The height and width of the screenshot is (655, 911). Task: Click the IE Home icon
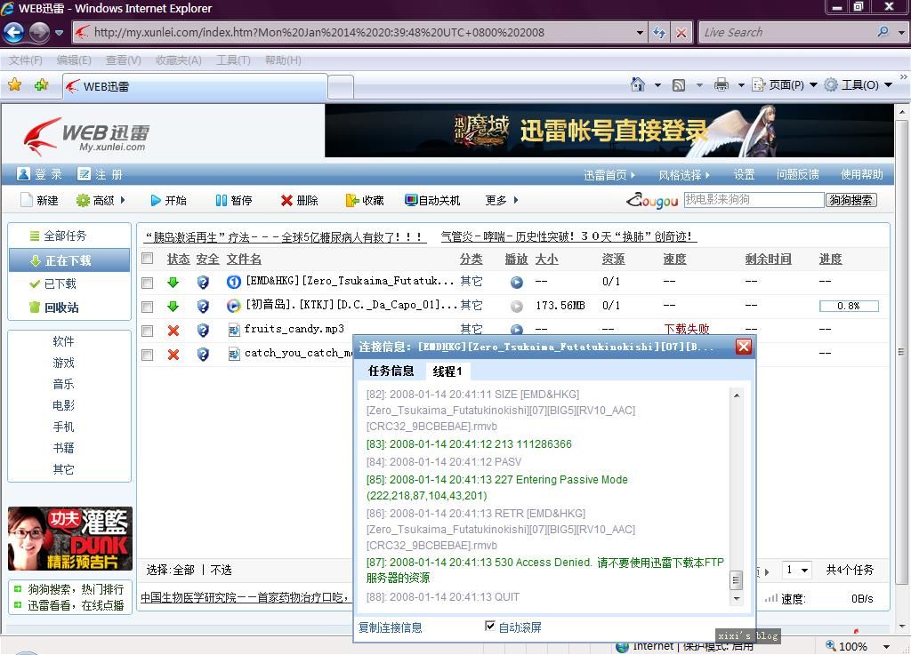pyautogui.click(x=637, y=84)
